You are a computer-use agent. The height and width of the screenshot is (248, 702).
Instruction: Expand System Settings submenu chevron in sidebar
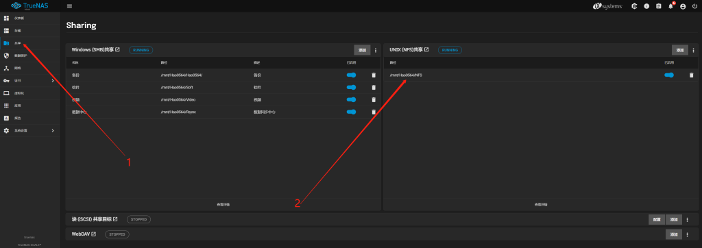(53, 131)
